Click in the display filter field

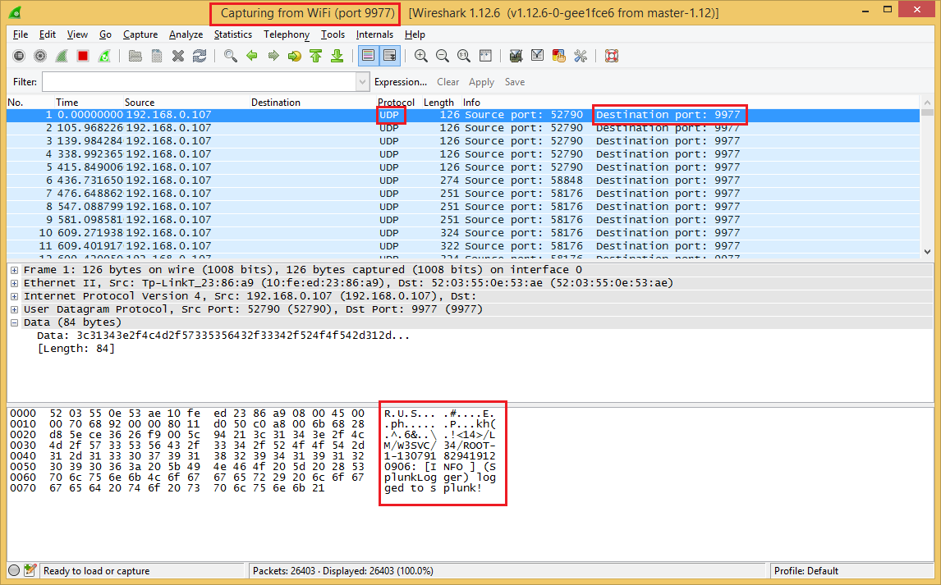199,82
